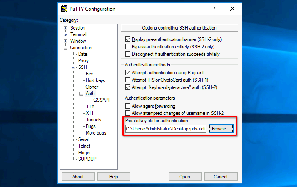The width and height of the screenshot is (297, 187).
Task: Check Disconnect if authentication succeeds trivially
Action: [128, 54]
